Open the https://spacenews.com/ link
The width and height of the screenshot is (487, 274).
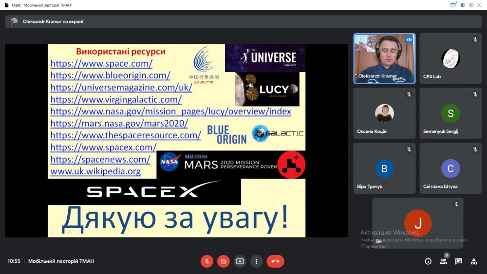[x=100, y=160]
